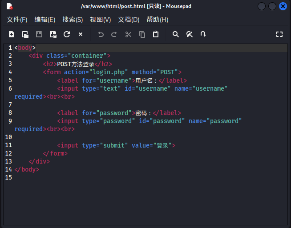This screenshot has height=228, width=291.
Task: Close the Mousepad window with the blue X
Action: [x=283, y=6]
